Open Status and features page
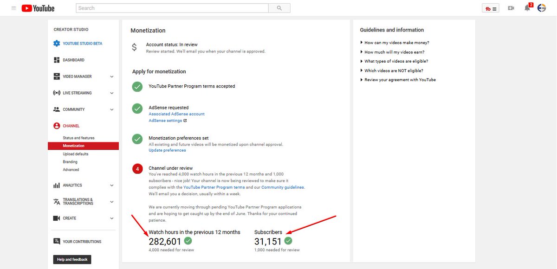Viewport: 557px width, 269px height. point(78,138)
